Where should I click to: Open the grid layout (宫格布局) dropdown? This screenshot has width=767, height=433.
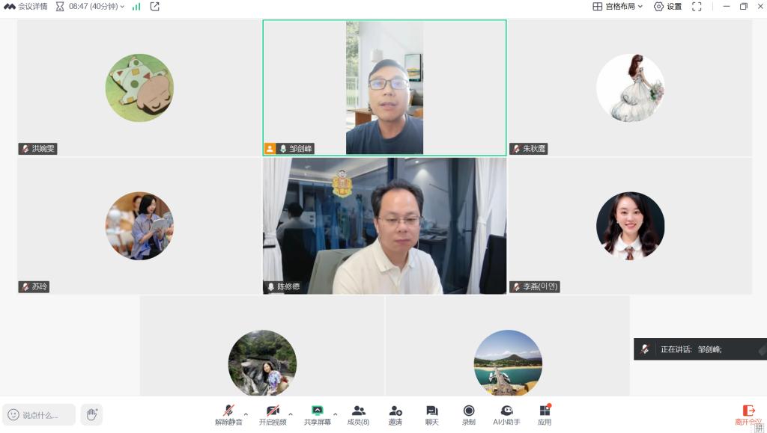coord(618,7)
